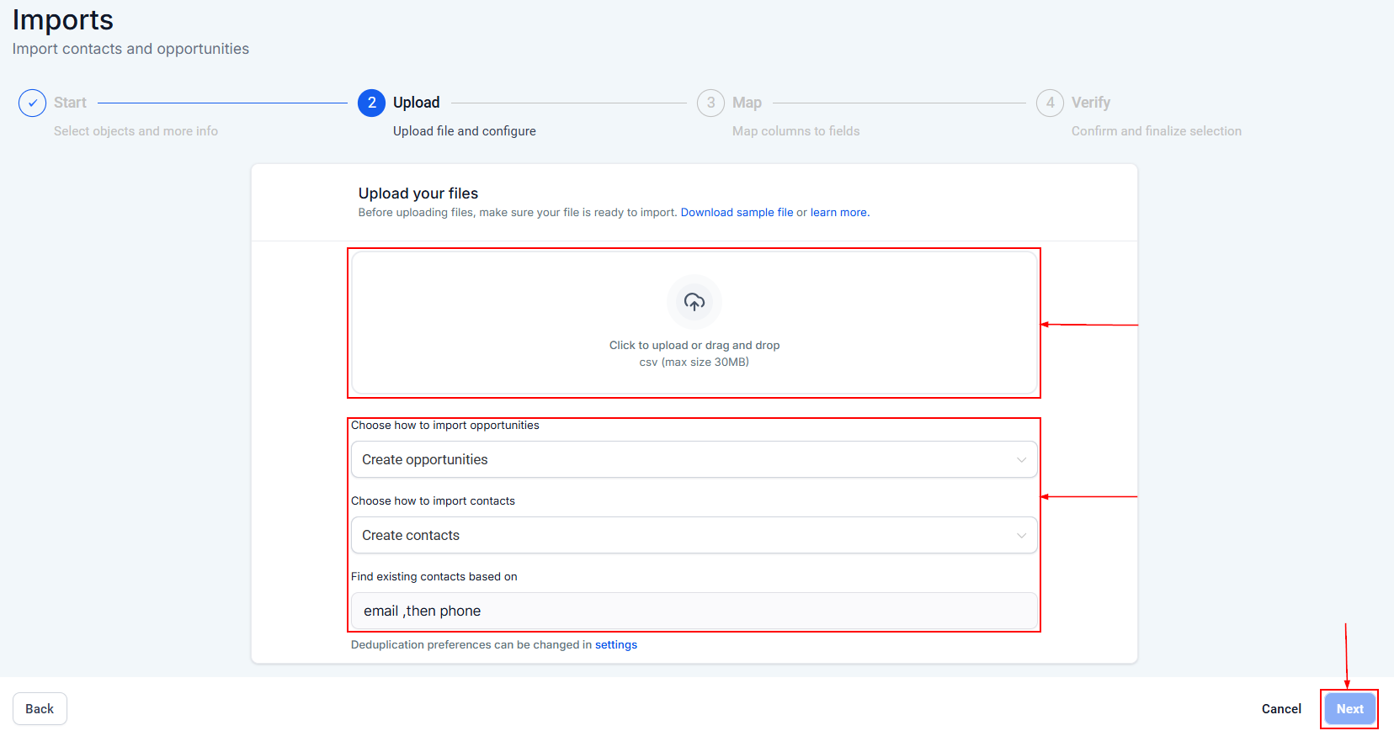Select the Verify step label
1394x736 pixels.
1090,103
